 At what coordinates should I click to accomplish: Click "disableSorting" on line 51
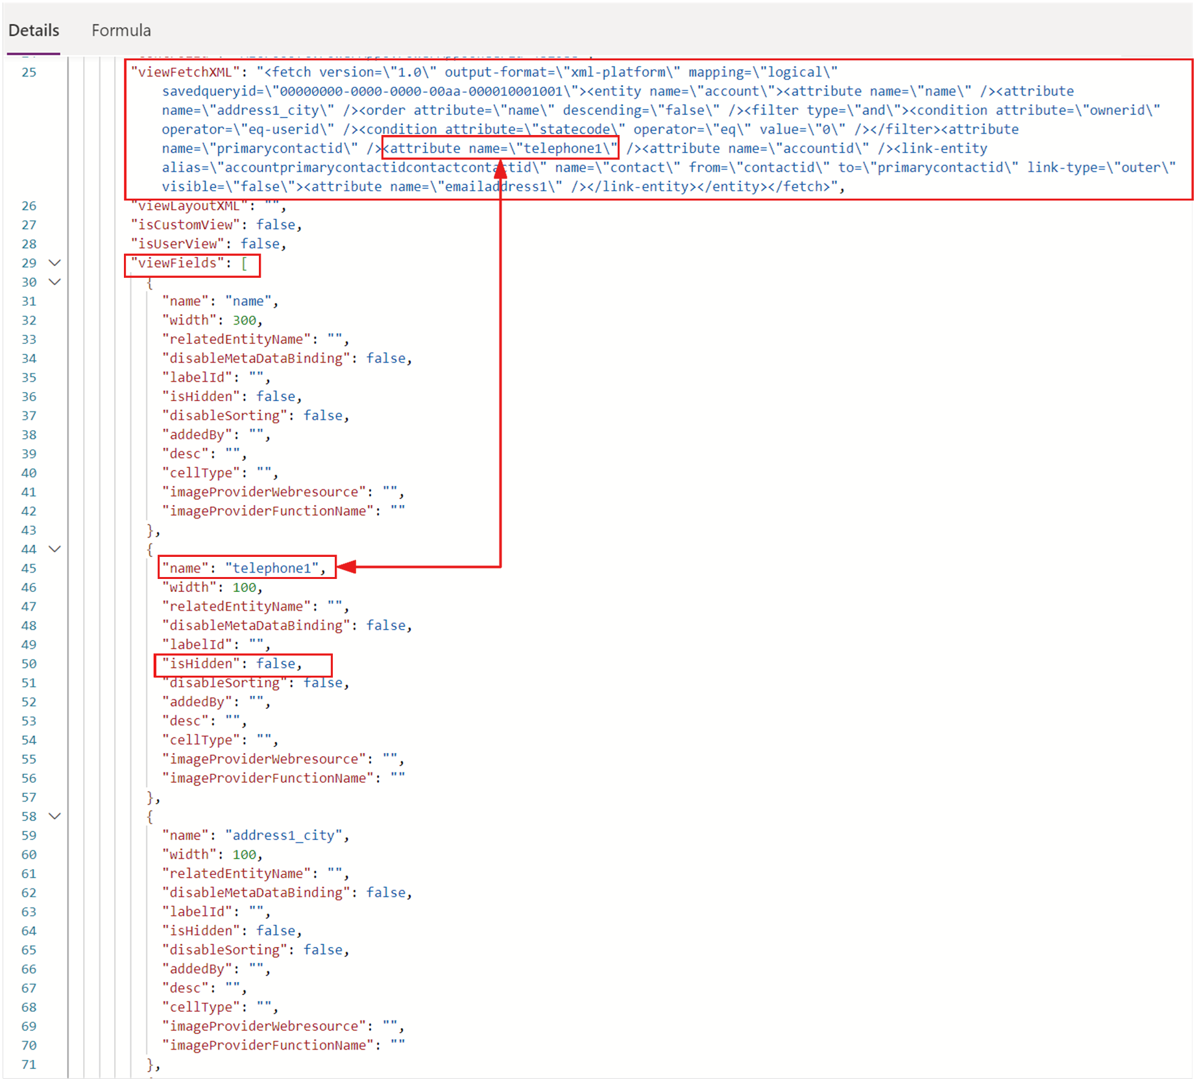tap(224, 683)
